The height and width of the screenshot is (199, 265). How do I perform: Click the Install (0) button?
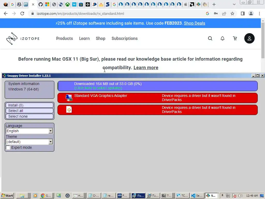coord(30,105)
